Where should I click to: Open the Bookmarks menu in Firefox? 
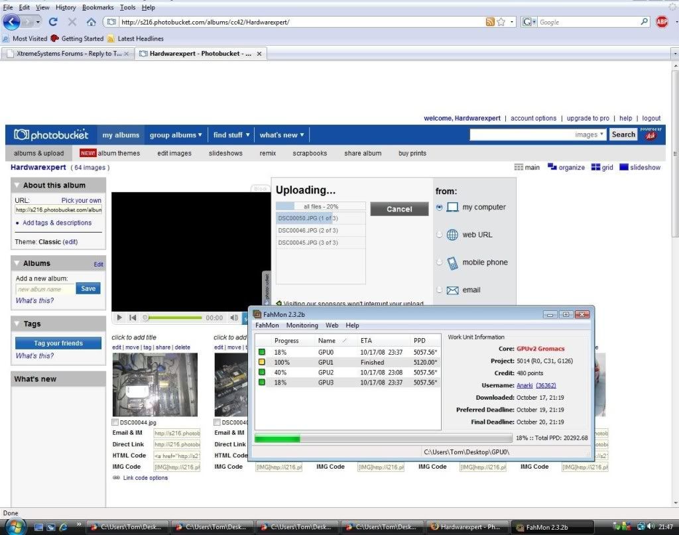(x=98, y=7)
